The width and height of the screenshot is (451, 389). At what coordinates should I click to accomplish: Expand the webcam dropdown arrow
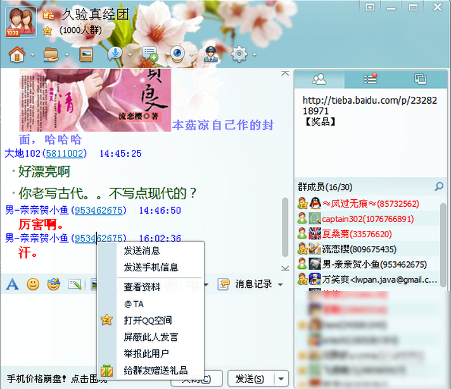[x=191, y=54]
